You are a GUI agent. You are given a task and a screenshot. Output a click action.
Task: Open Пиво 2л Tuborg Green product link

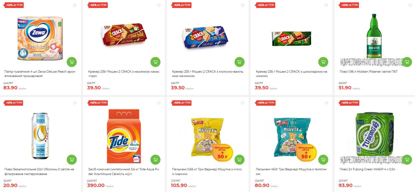click(367, 169)
